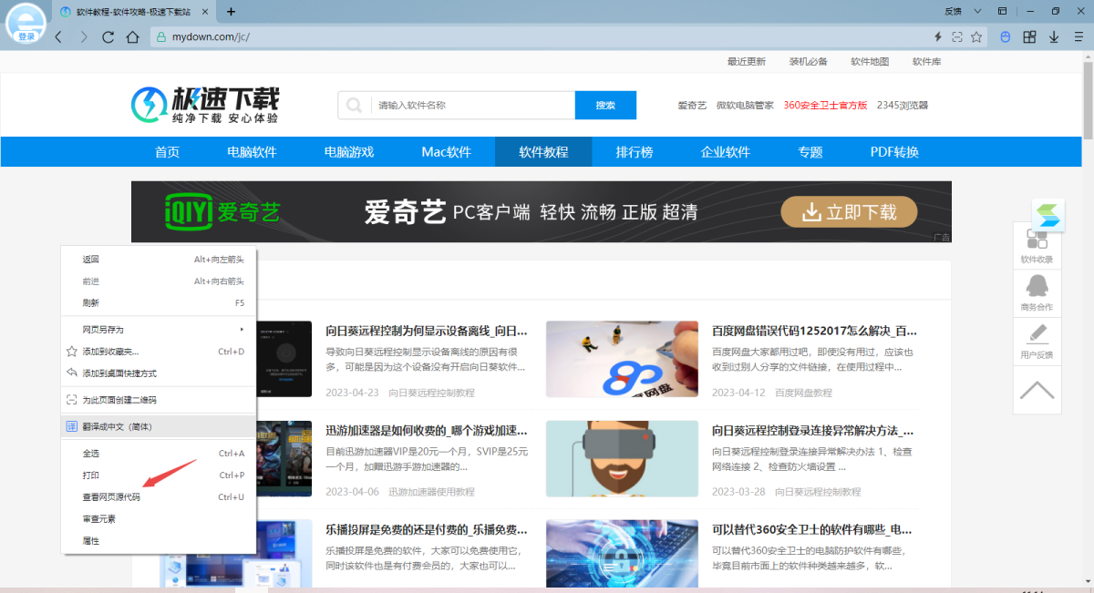
Task: Open the 爱奇艺 hot search link
Action: [x=692, y=106]
